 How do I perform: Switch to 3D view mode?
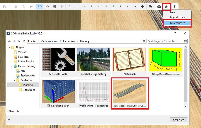pyautogui.click(x=40, y=6)
